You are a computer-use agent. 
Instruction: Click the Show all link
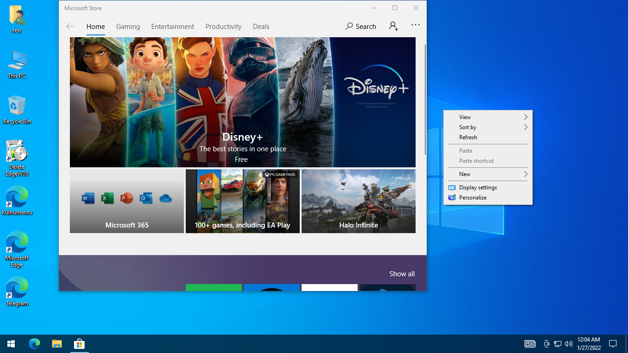click(402, 274)
